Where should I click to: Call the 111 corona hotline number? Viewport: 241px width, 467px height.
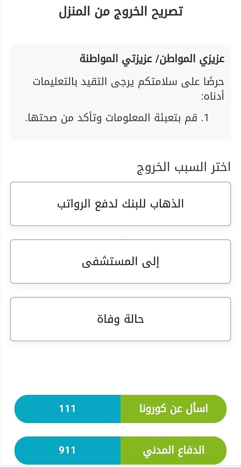point(67,409)
